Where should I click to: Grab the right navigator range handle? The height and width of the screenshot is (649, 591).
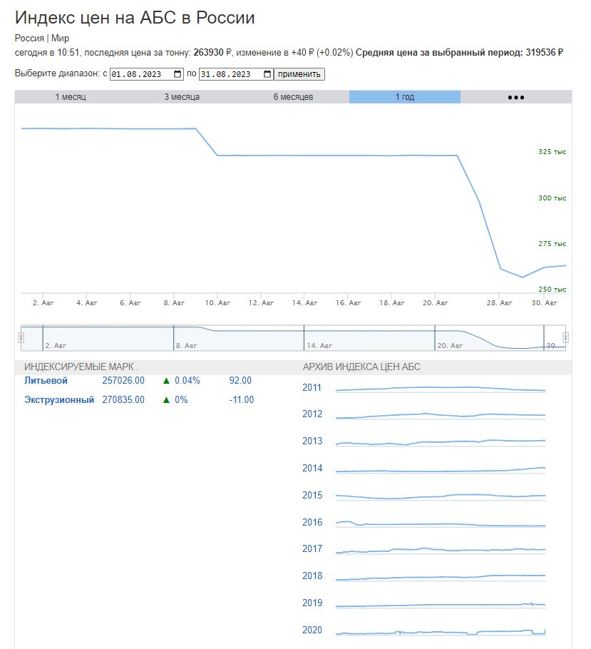(565, 338)
